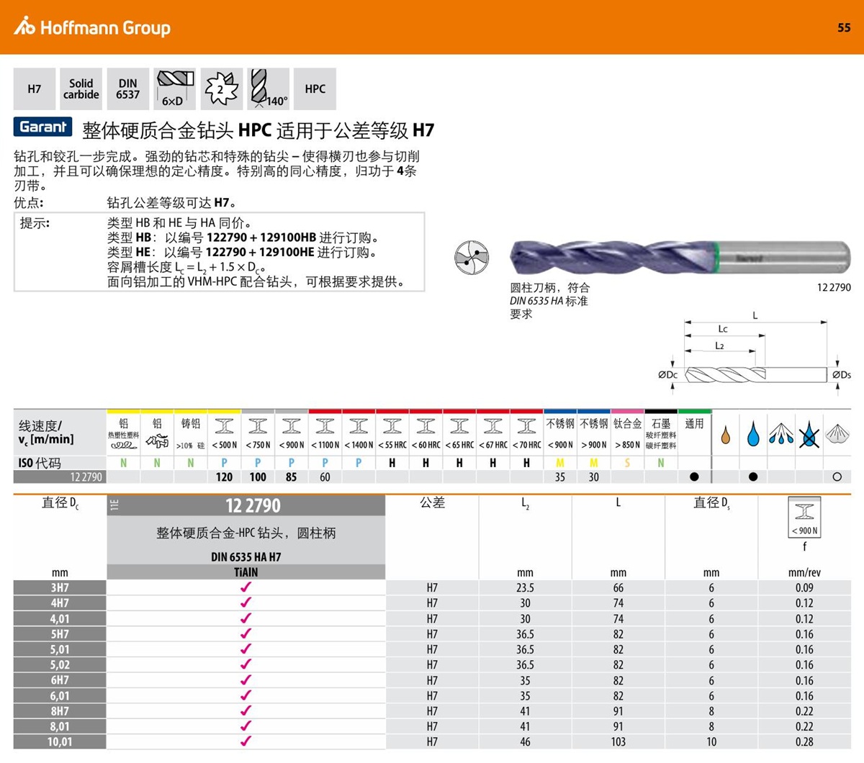Click the feed value 0.09
Image resolution: width=864 pixels, height=763 pixels.
pos(804,587)
